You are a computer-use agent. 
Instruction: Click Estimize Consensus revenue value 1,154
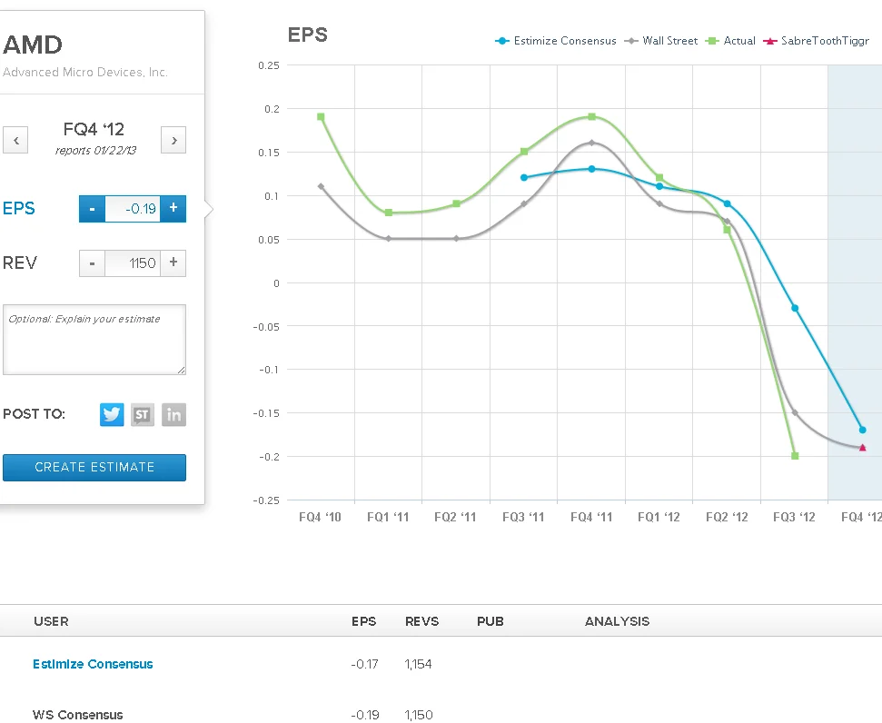pos(418,665)
